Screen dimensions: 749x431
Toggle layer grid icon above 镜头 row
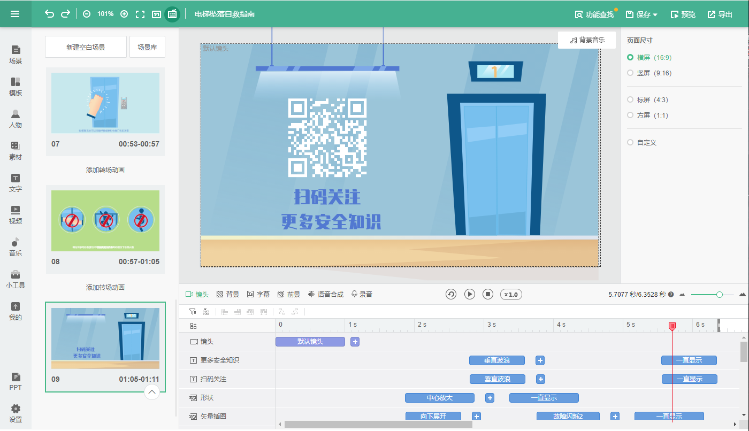pyautogui.click(x=193, y=325)
